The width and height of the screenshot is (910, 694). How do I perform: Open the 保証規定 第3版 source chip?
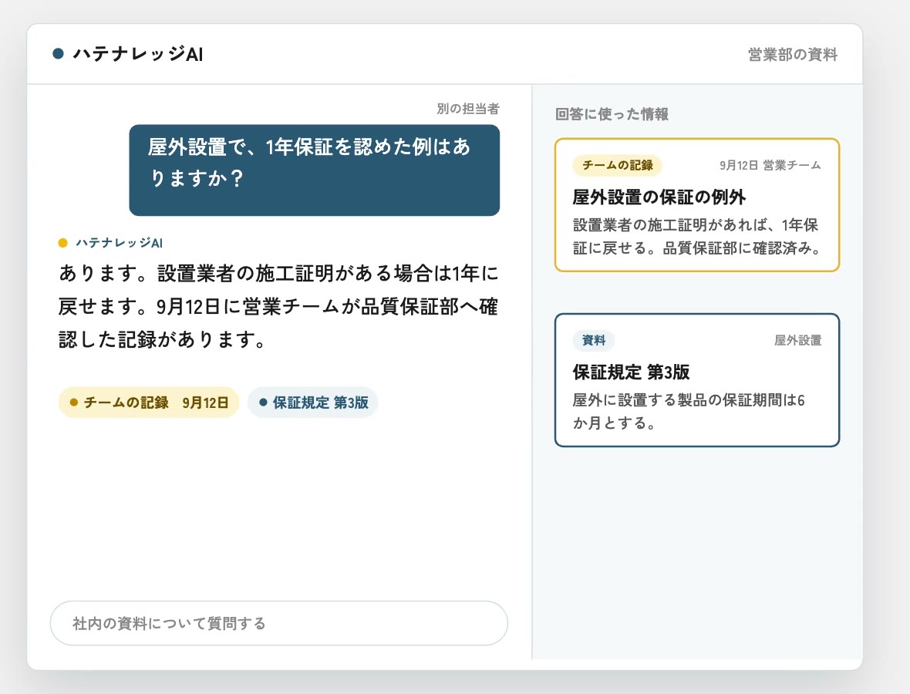313,402
